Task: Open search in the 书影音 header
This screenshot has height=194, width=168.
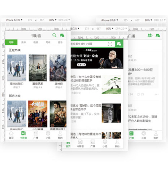Action: point(54,35)
